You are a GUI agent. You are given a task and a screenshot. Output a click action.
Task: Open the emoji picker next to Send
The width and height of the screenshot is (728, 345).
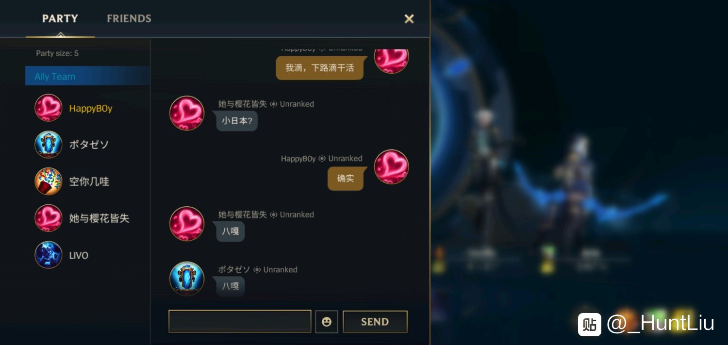click(327, 322)
